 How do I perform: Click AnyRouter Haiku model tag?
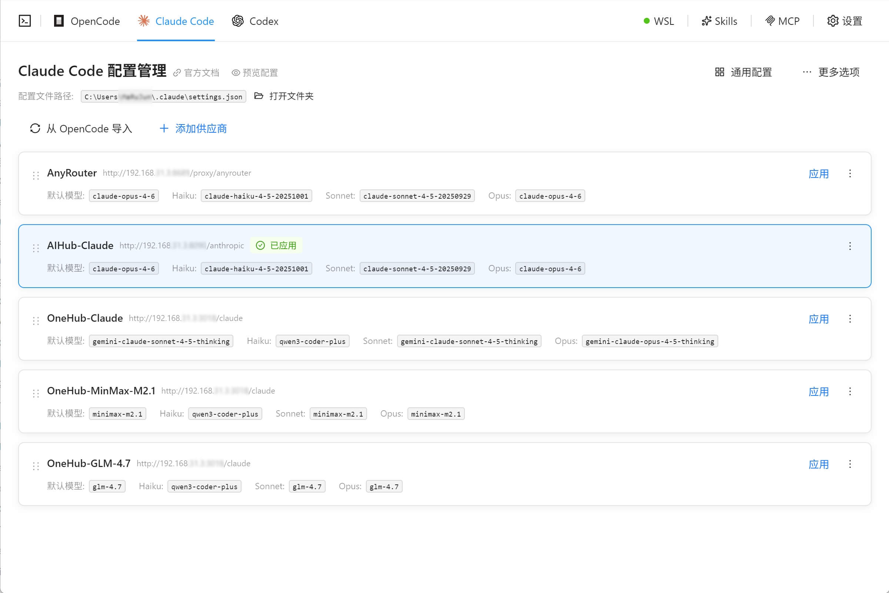(256, 196)
